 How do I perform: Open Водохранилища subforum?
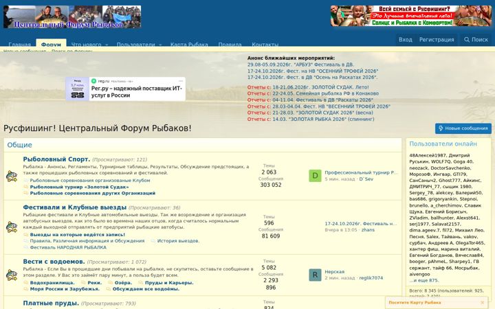click(x=52, y=283)
